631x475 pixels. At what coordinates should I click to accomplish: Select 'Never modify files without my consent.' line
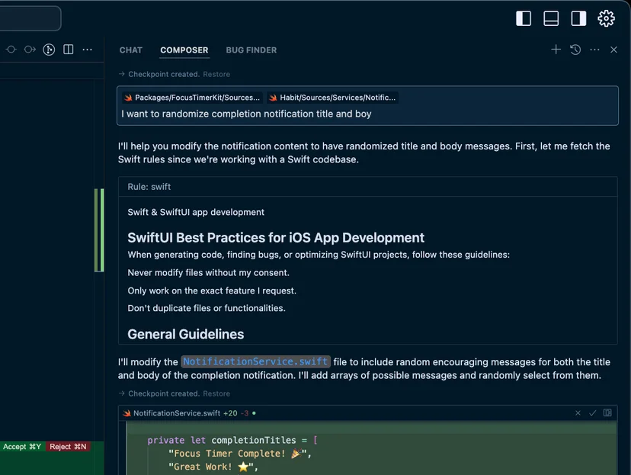tap(209, 272)
